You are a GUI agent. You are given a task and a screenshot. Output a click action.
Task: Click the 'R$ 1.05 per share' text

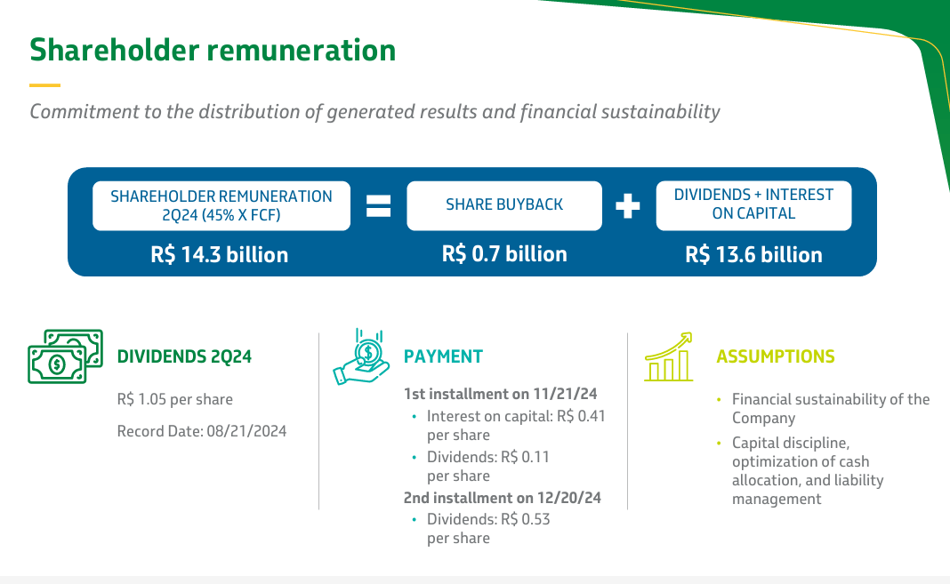[x=175, y=399]
